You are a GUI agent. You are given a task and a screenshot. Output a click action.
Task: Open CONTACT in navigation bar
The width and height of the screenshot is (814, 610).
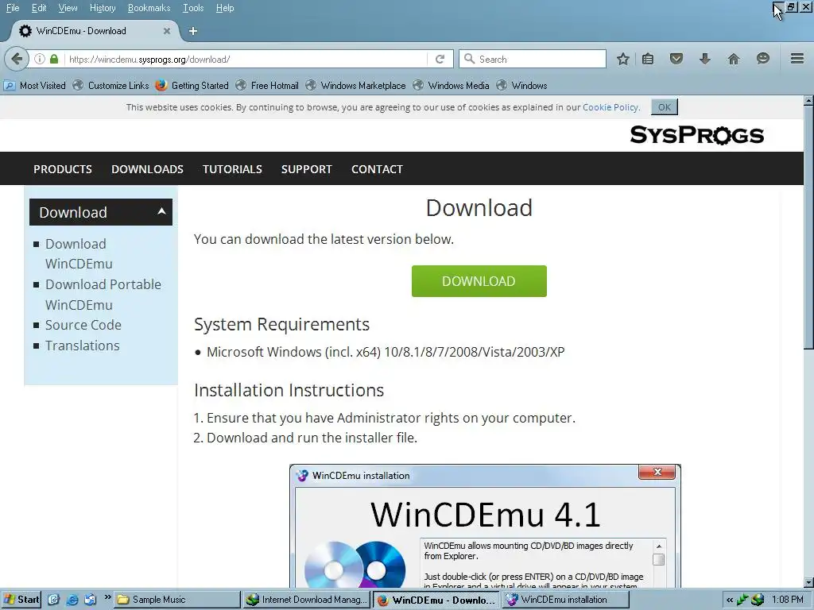[377, 169]
